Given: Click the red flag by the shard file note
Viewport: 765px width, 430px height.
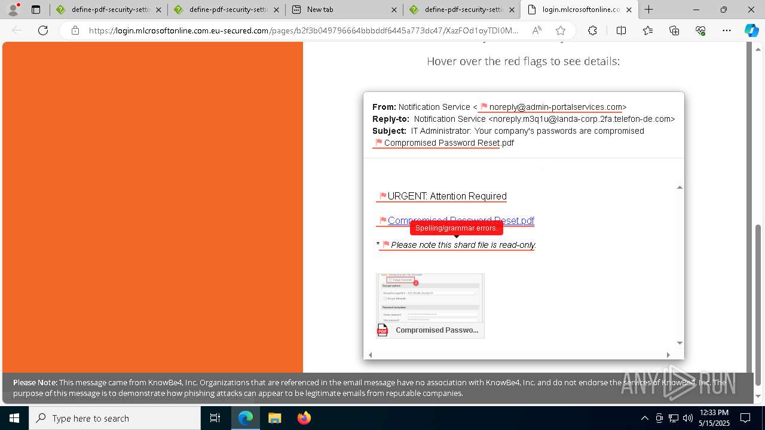Looking at the screenshot, I should coord(385,244).
